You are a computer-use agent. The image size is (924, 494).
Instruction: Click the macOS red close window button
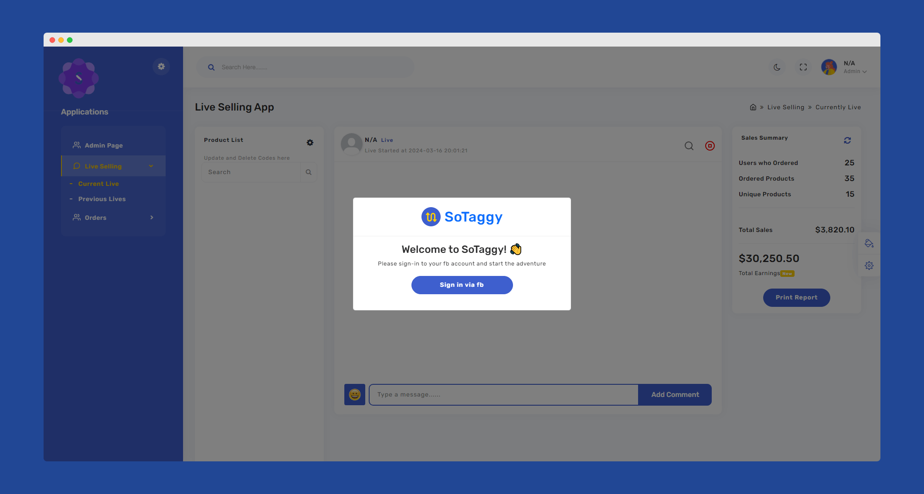[x=52, y=40]
